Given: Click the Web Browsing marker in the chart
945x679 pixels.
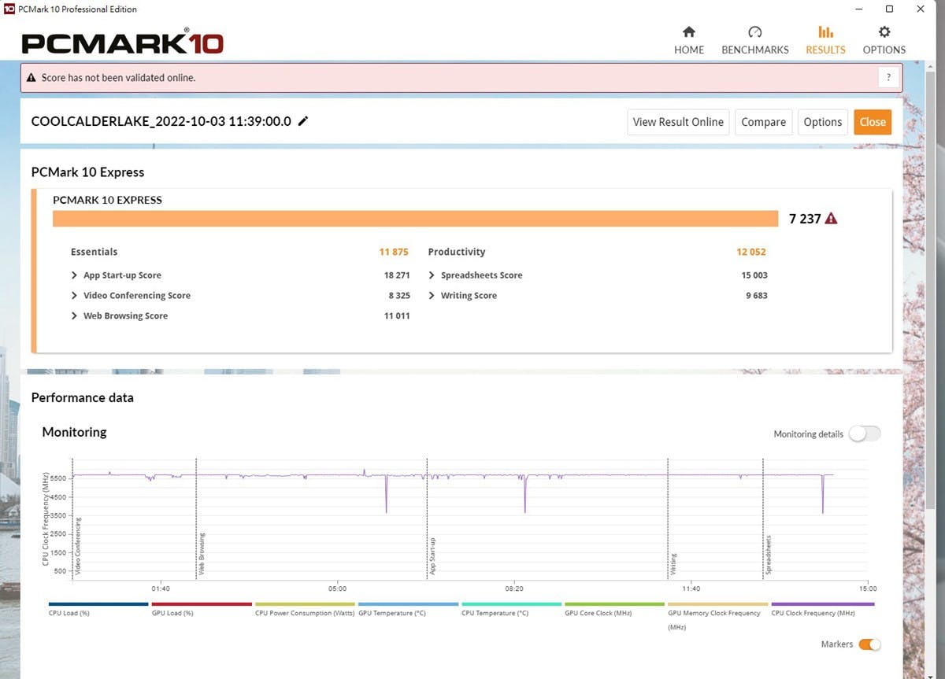Looking at the screenshot, I should pyautogui.click(x=202, y=554).
